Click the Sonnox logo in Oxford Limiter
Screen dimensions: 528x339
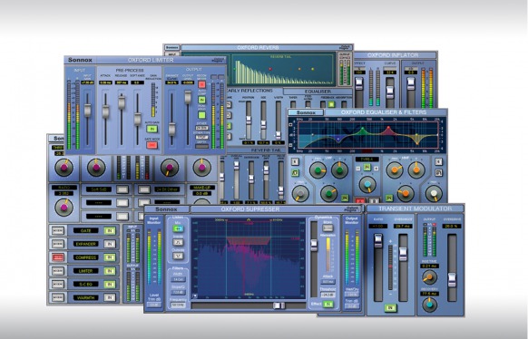click(80, 60)
